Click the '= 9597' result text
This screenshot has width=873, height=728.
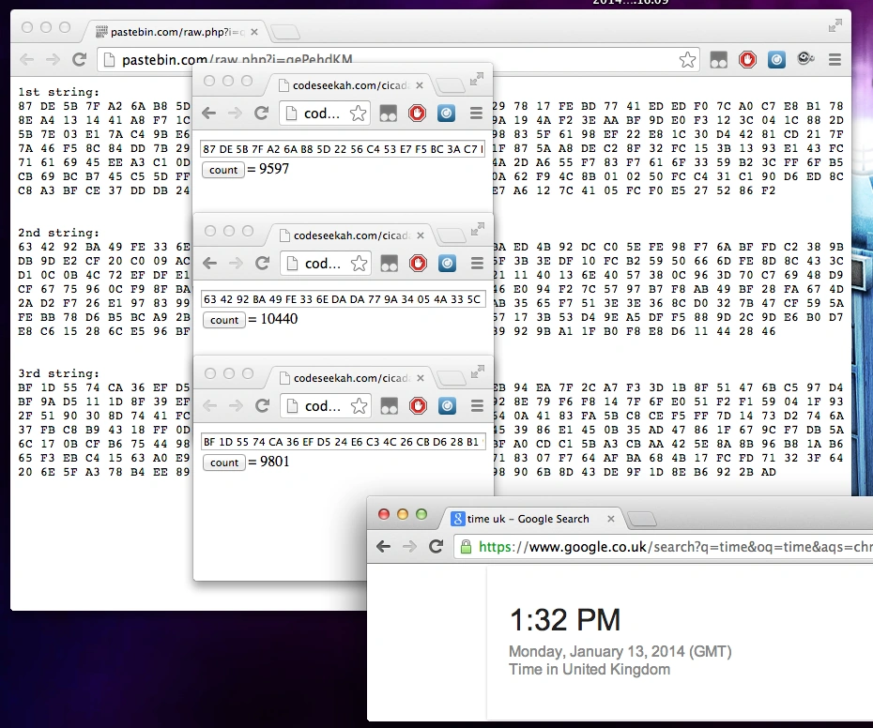tap(268, 169)
